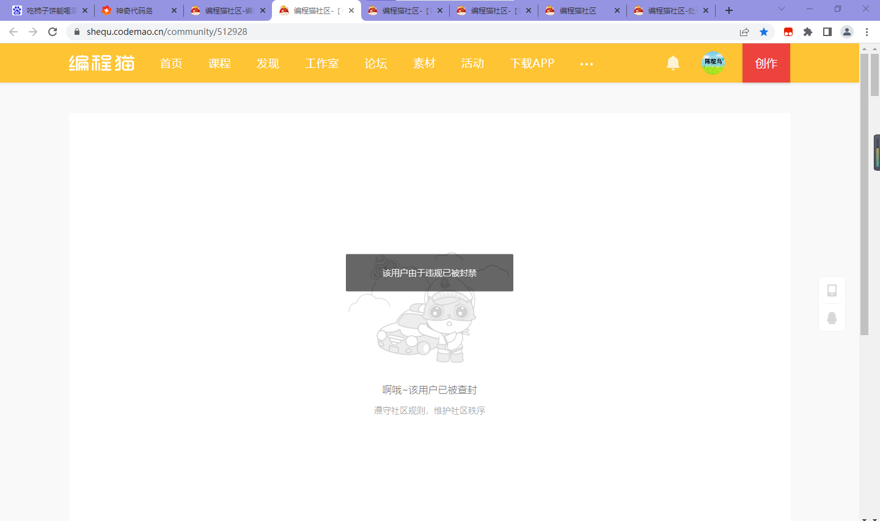Click the 下载APP link

(532, 63)
